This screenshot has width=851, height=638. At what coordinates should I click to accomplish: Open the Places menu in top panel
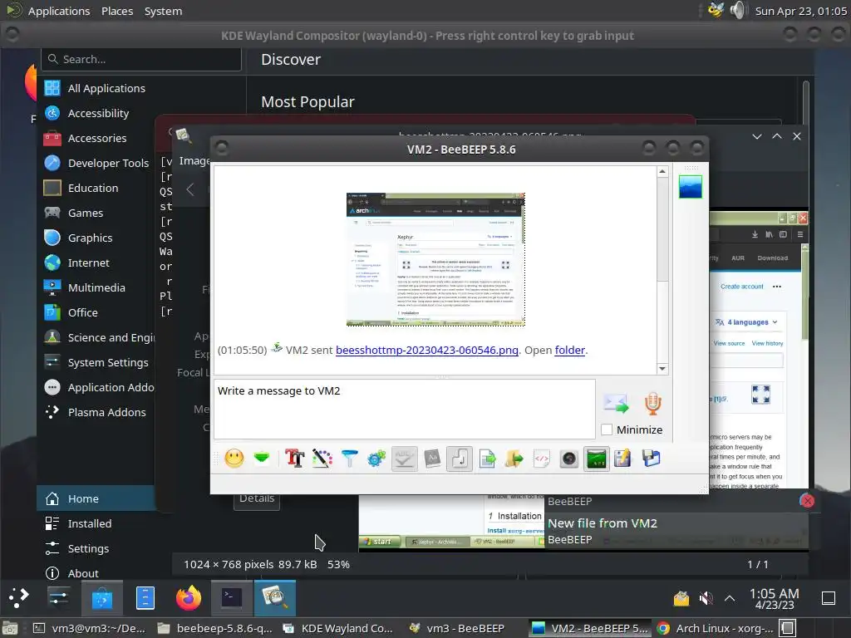pos(117,11)
